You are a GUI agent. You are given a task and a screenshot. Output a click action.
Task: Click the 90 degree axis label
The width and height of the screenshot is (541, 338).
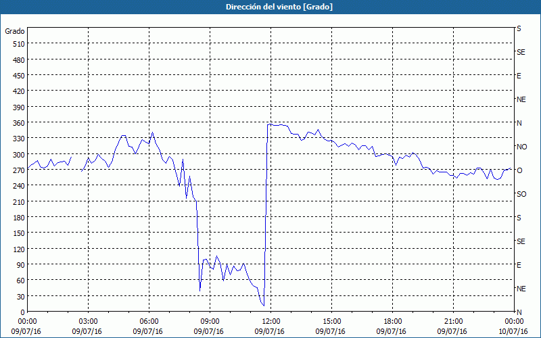(x=21, y=265)
